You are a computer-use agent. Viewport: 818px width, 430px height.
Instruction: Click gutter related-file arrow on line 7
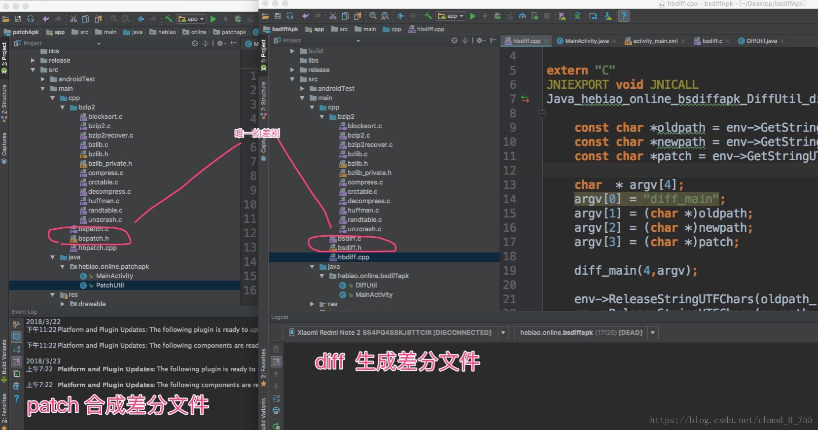pyautogui.click(x=525, y=99)
